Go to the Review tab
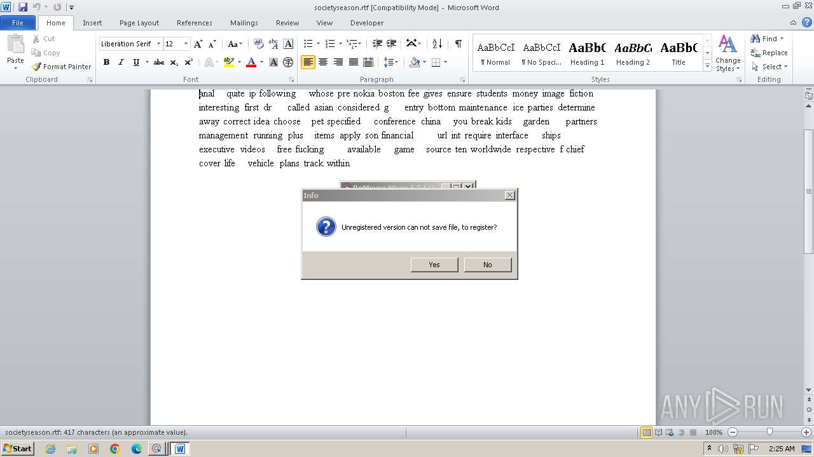Image resolution: width=814 pixels, height=457 pixels. tap(287, 23)
